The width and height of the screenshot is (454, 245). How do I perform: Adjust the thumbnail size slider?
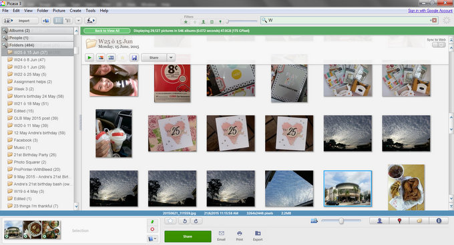341,221
